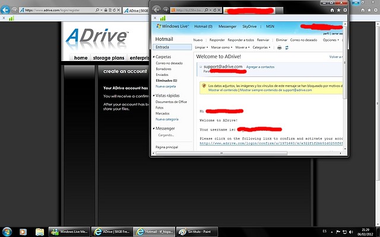Open the Mover a dropdown
The width and height of the screenshot is (380, 237).
[x=242, y=47]
